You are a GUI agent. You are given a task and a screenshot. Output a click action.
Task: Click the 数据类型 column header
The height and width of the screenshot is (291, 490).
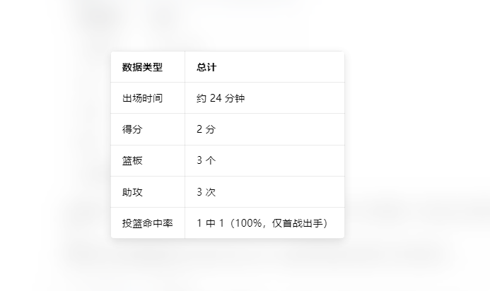click(x=142, y=67)
